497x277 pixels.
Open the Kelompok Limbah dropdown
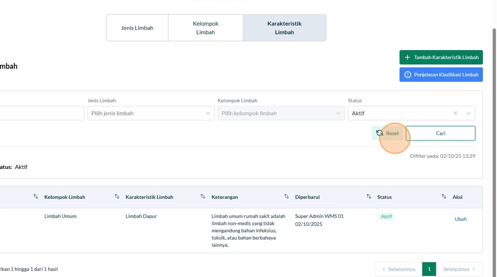pyautogui.click(x=281, y=113)
